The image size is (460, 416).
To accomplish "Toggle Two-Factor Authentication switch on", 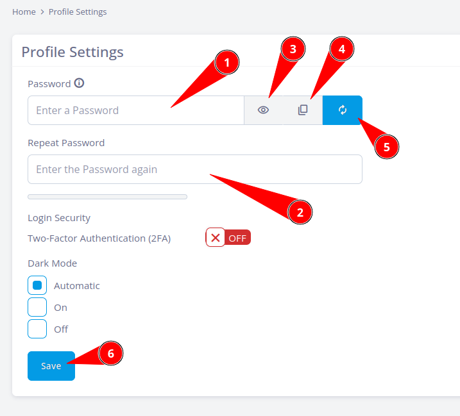I will click(x=228, y=238).
